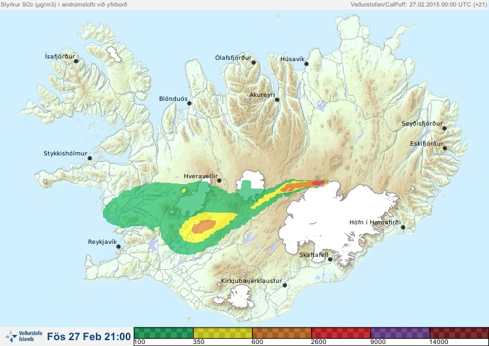The image size is (489, 346).
Task: Click the Ólafsfjörður marker dot
Action: (254, 62)
